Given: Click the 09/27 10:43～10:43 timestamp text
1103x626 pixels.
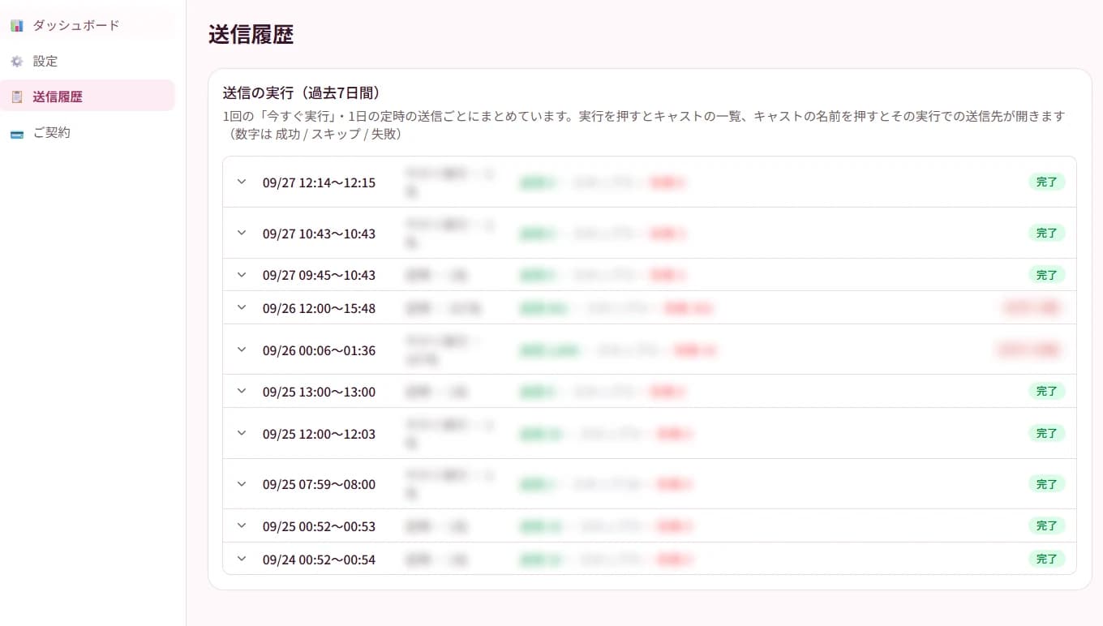Looking at the screenshot, I should [x=319, y=234].
